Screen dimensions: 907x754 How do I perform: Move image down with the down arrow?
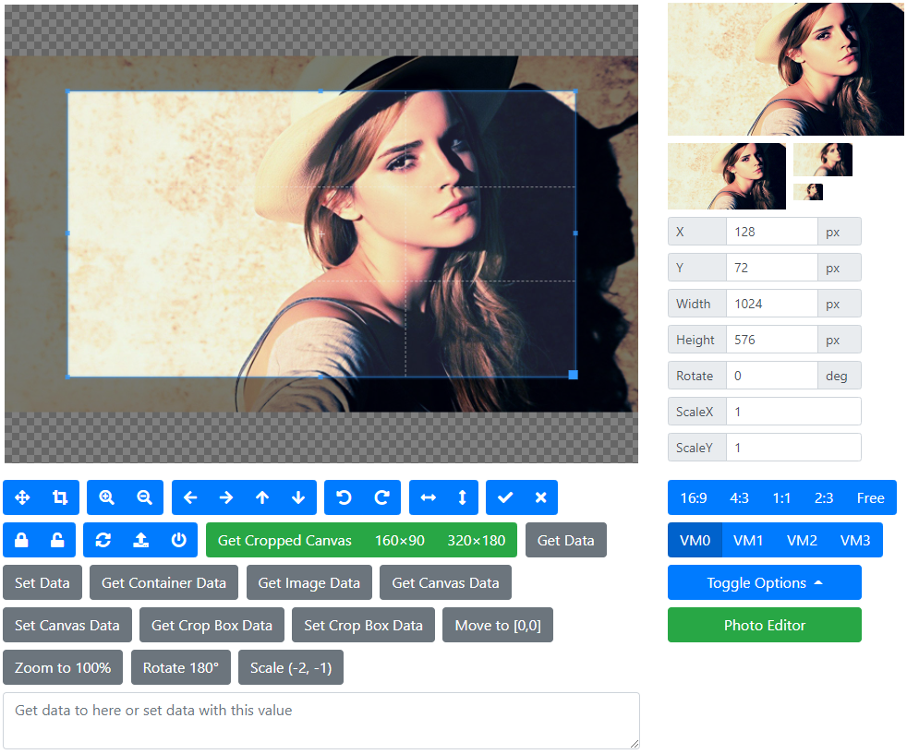pos(298,497)
